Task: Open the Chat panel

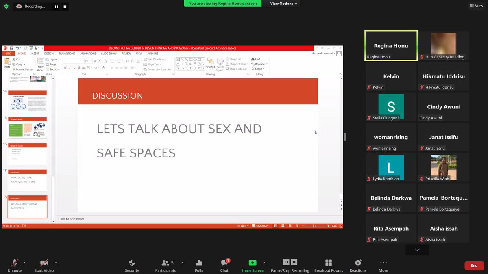Action: tap(224, 265)
